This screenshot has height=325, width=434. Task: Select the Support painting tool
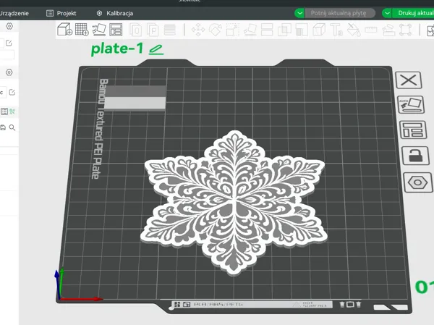tap(302, 30)
